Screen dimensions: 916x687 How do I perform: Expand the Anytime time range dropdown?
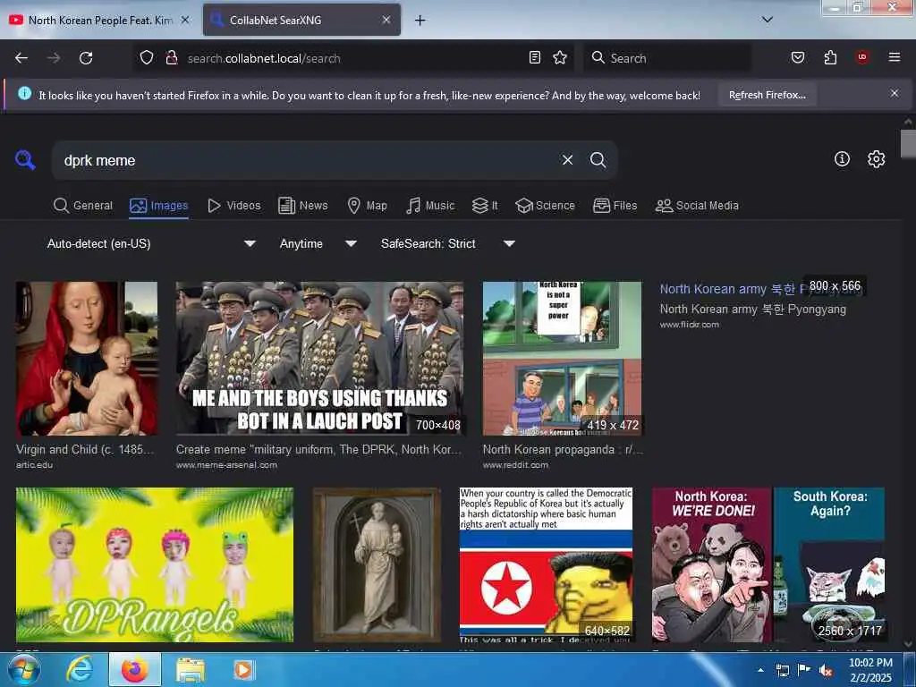318,243
